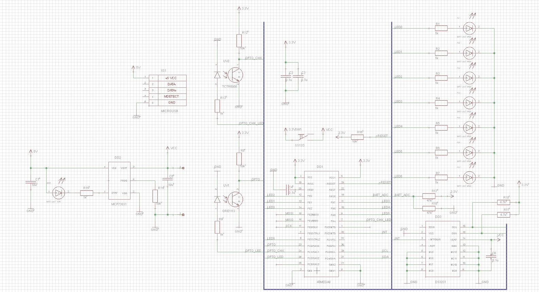The height and width of the screenshot is (292, 539).
Task: Select resistor R9 1k below UV1 diode
Action: [x=218, y=227]
